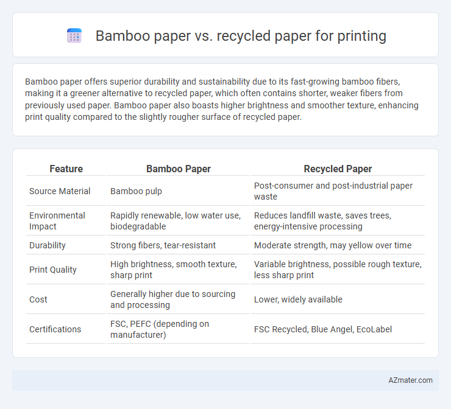
Task: Click the title 'Bamboo paper vs. recycled paper for printing'
Action: point(241,36)
